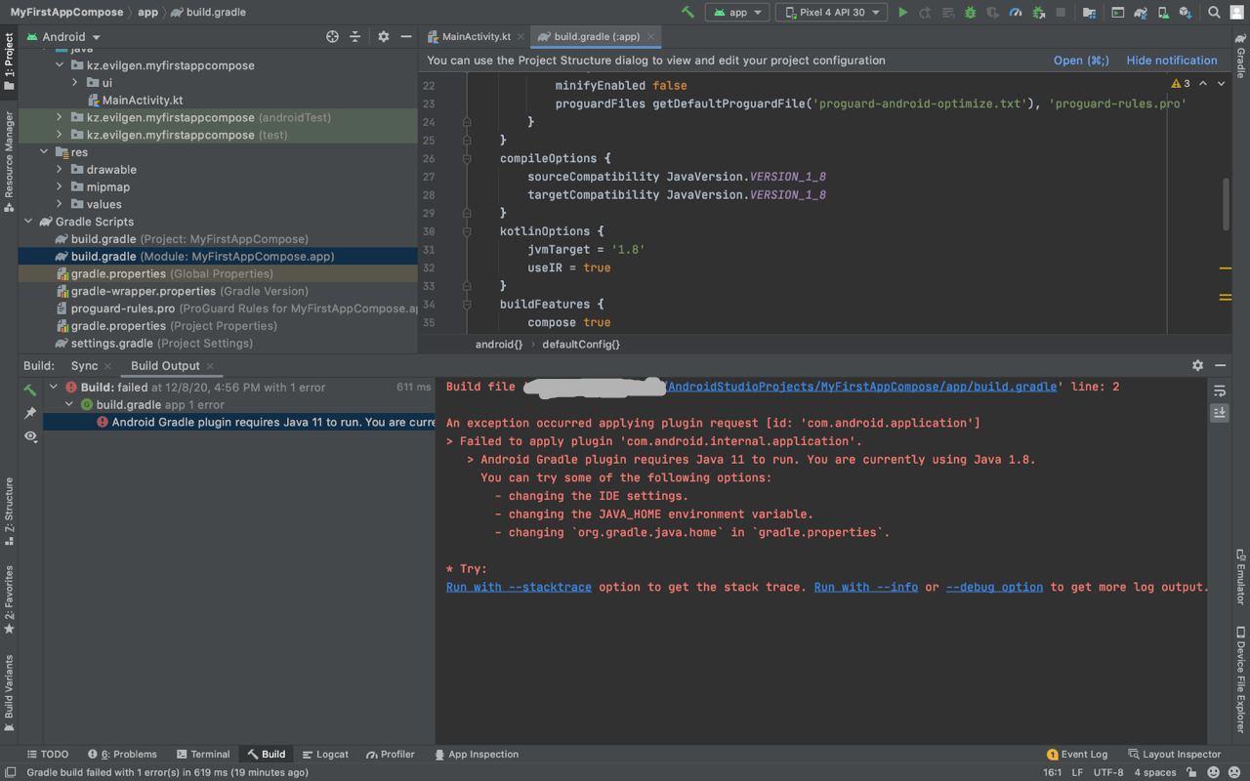Open the Profiler from the top toolbar
This screenshot has width=1250, height=781.
click(1016, 13)
